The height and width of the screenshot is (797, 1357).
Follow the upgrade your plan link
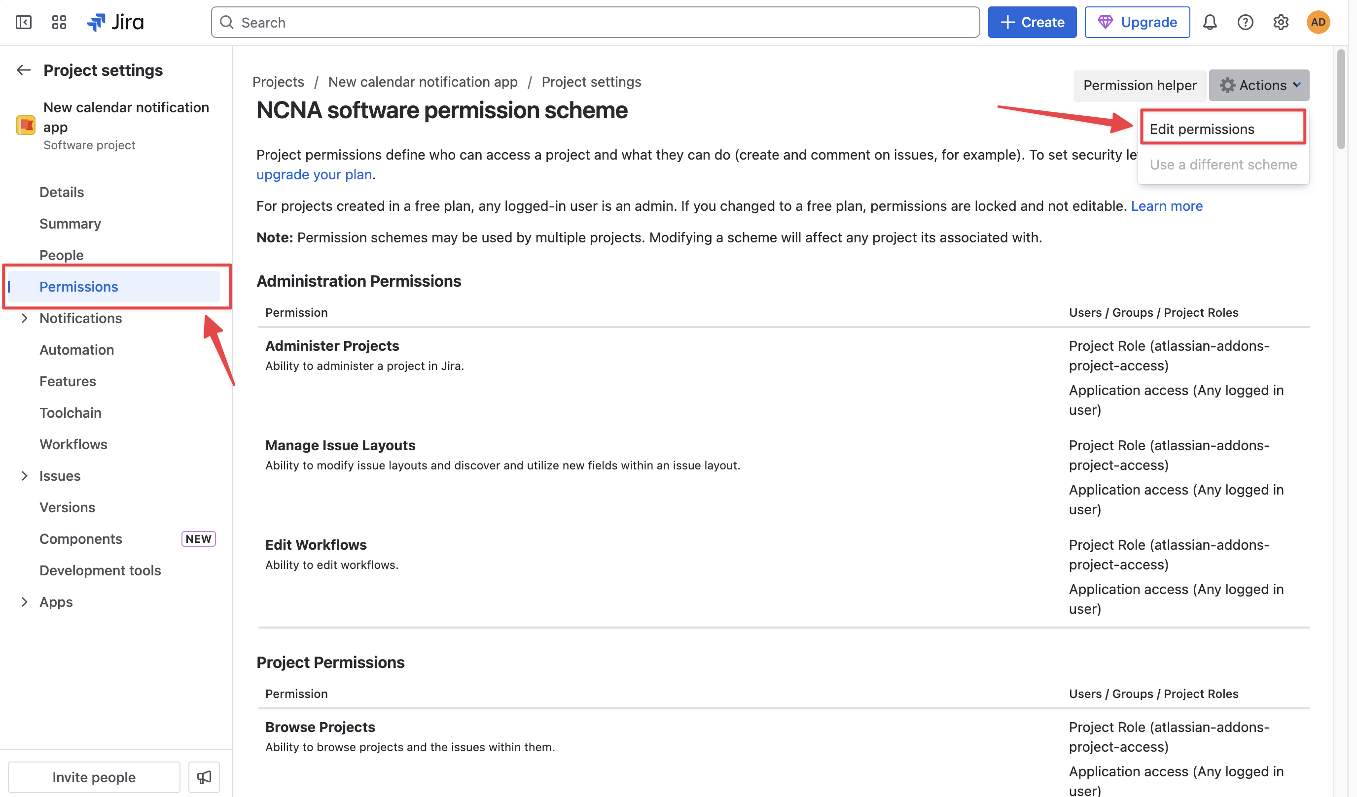point(314,174)
